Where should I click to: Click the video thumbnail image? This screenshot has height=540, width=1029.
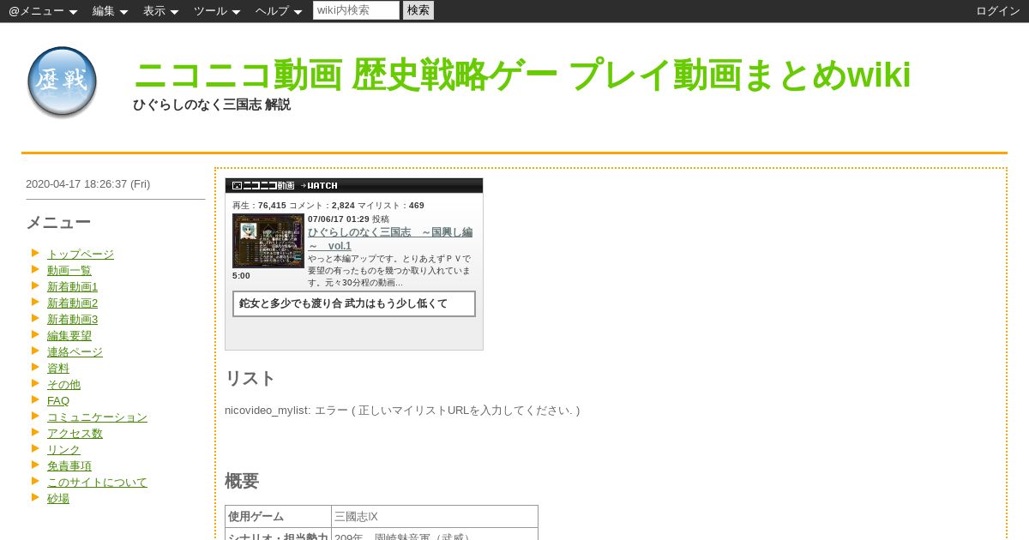click(x=268, y=241)
